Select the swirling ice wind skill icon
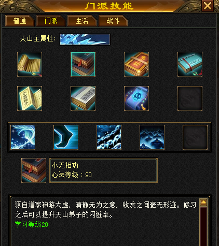The height and width of the screenshot is (246, 219). point(23,137)
